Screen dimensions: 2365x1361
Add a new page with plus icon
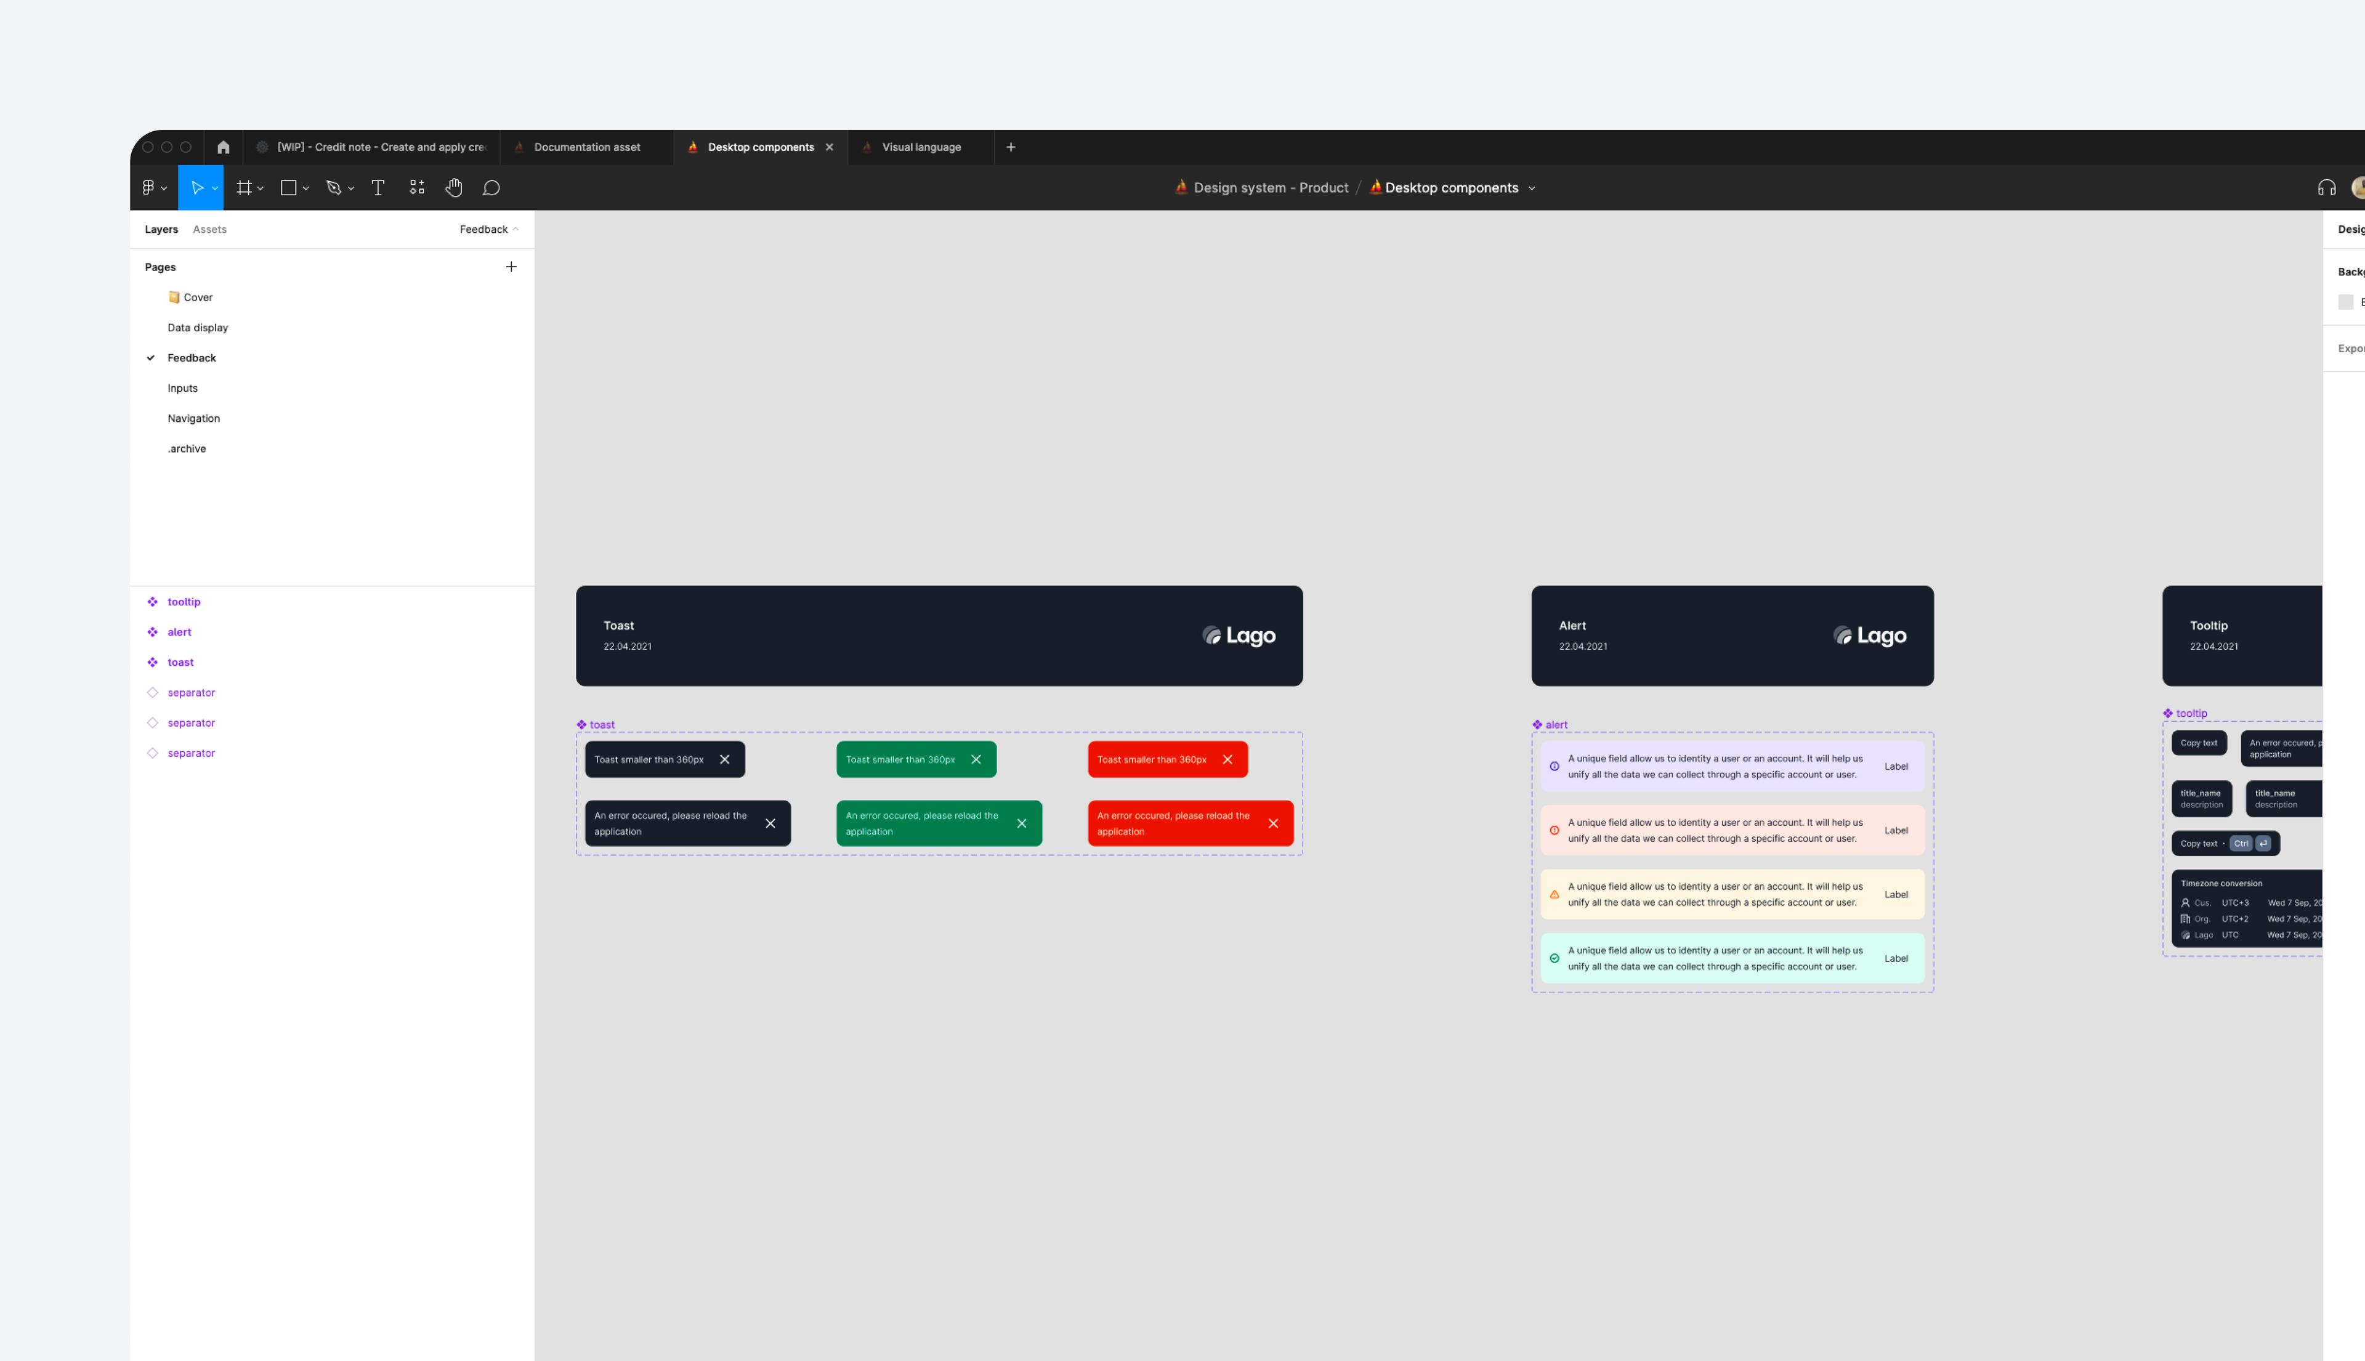tap(511, 267)
